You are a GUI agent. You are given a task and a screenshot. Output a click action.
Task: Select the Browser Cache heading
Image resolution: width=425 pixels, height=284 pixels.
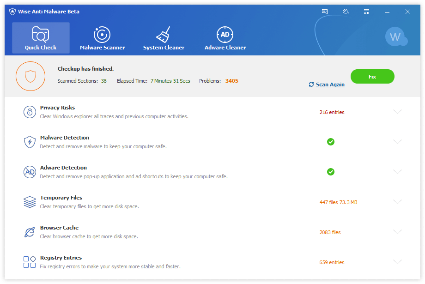pos(59,228)
